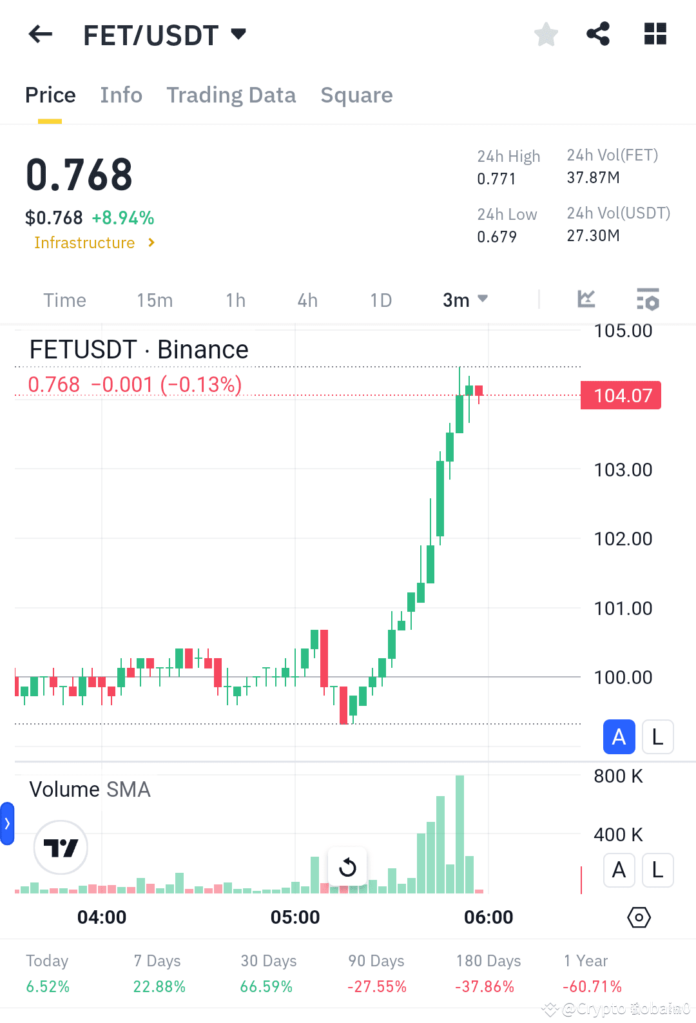Tap the large 0.768 last price
The height and width of the screenshot is (1023, 696).
[x=79, y=175]
